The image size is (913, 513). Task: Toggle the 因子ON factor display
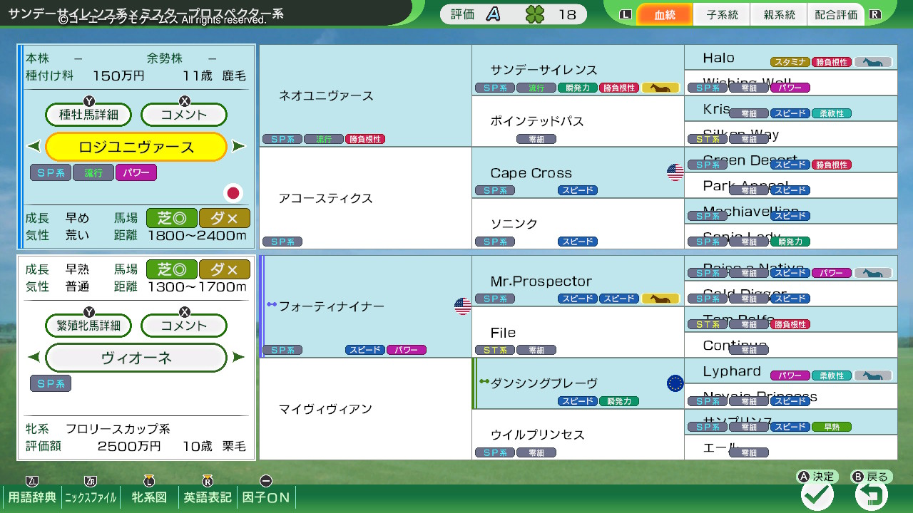pyautogui.click(x=266, y=497)
